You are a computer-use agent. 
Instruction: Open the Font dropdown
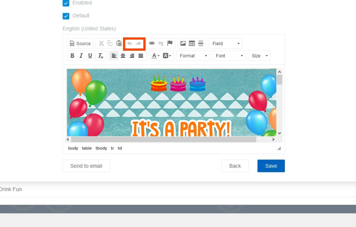(x=229, y=56)
